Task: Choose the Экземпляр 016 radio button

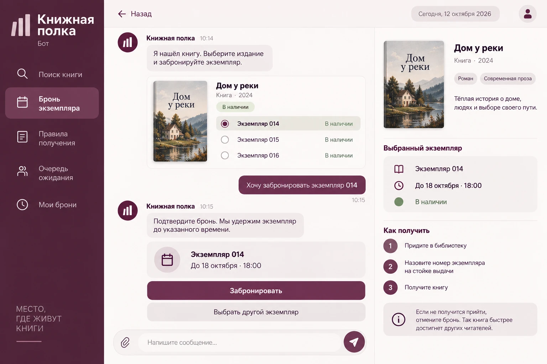Action: point(225,155)
